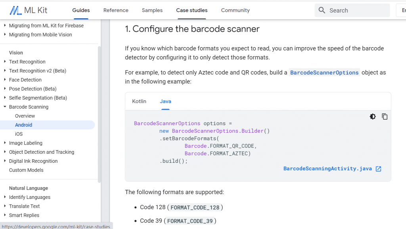Viewport: 406px width, 229px height.
Task: Open the iOS page under Barcode Scanning
Action: [x=19, y=134]
